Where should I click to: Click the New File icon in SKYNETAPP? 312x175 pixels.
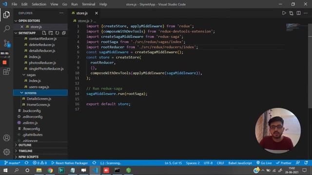[x=44, y=33]
